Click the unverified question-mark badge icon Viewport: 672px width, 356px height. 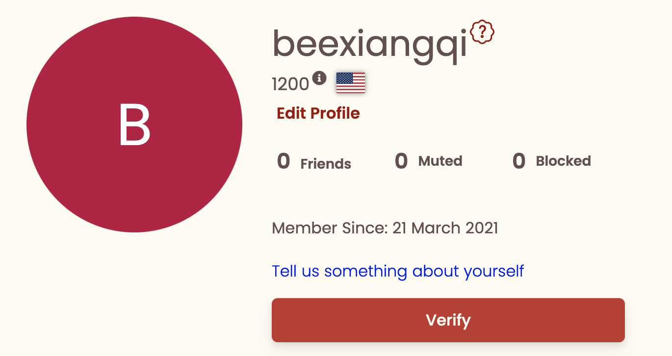482,32
